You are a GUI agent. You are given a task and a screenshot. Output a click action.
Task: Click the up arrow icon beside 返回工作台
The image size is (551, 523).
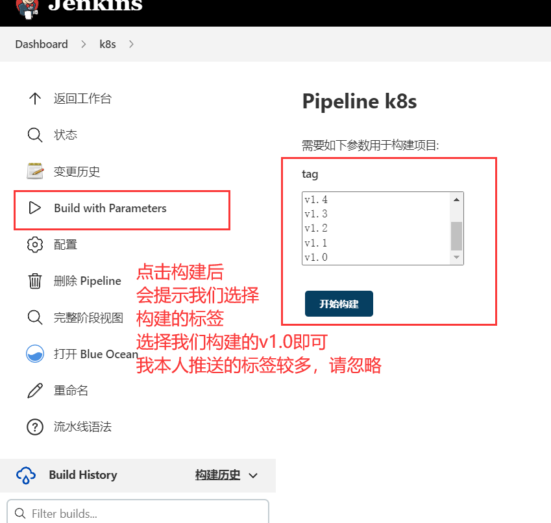[x=35, y=99]
